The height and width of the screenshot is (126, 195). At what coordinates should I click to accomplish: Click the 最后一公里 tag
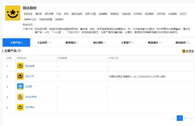(91, 14)
